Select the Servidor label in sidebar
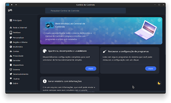Viewport: 171px width, 103px height. click(17, 60)
